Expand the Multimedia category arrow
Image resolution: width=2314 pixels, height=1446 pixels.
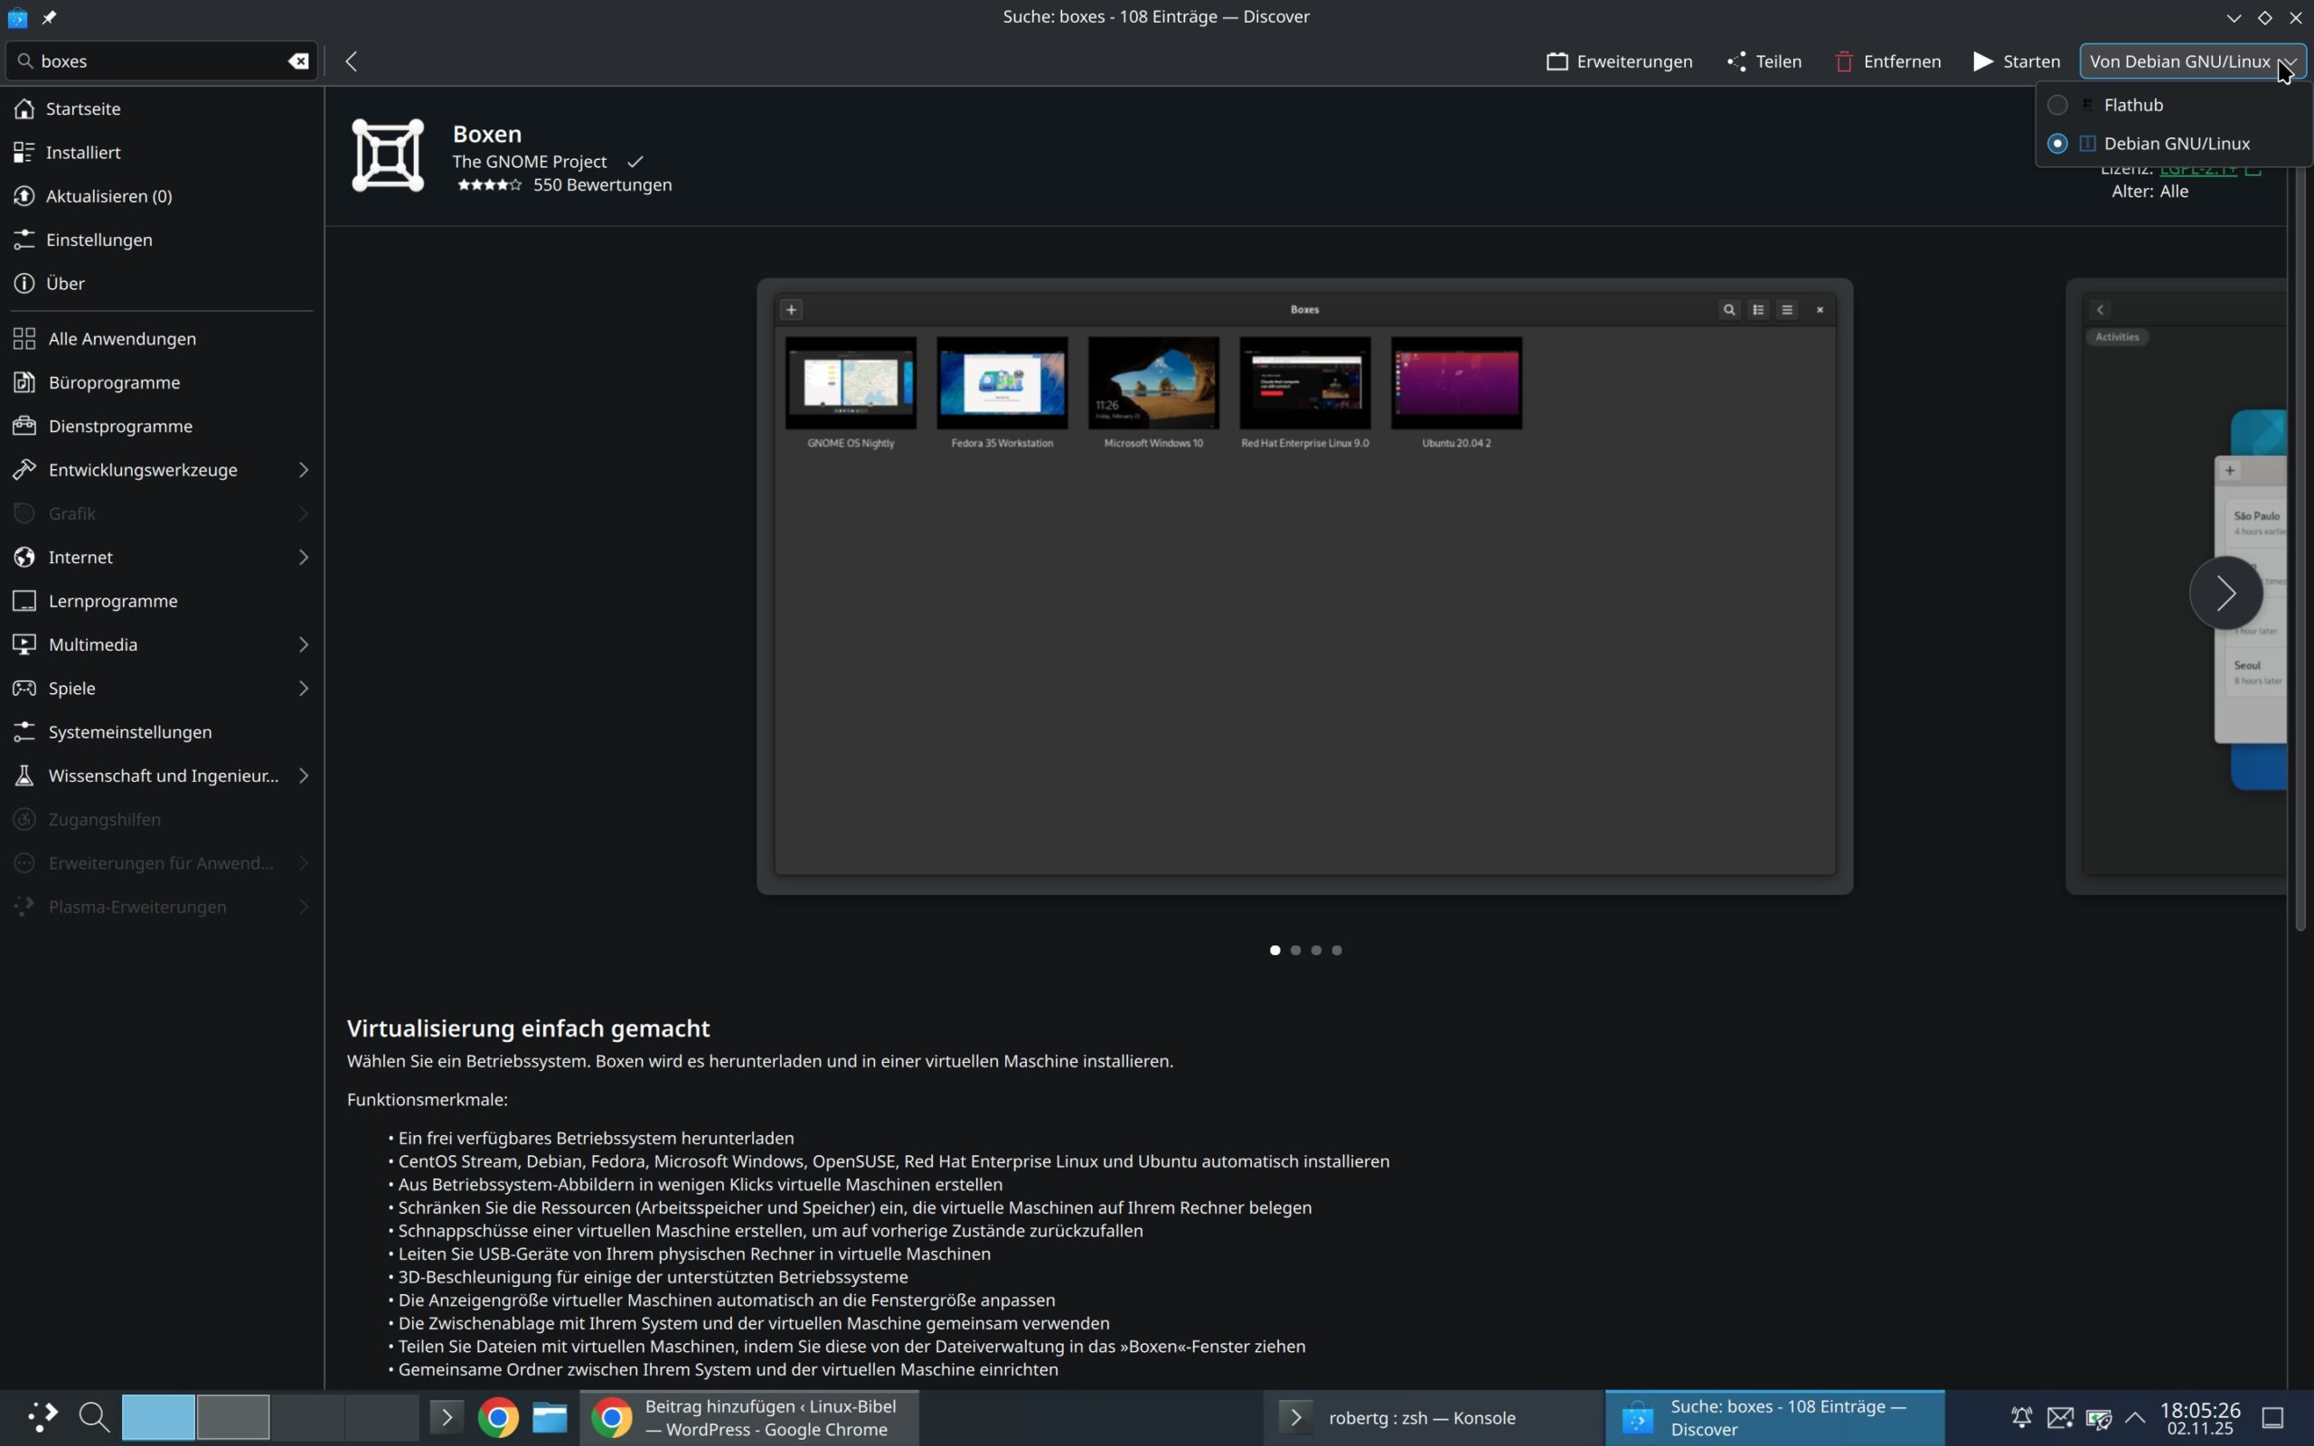303,644
